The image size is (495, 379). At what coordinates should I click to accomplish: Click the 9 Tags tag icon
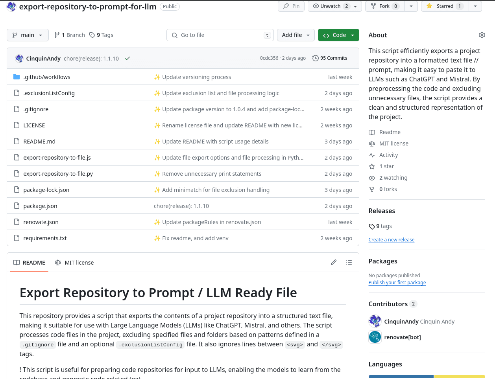pyautogui.click(x=92, y=35)
